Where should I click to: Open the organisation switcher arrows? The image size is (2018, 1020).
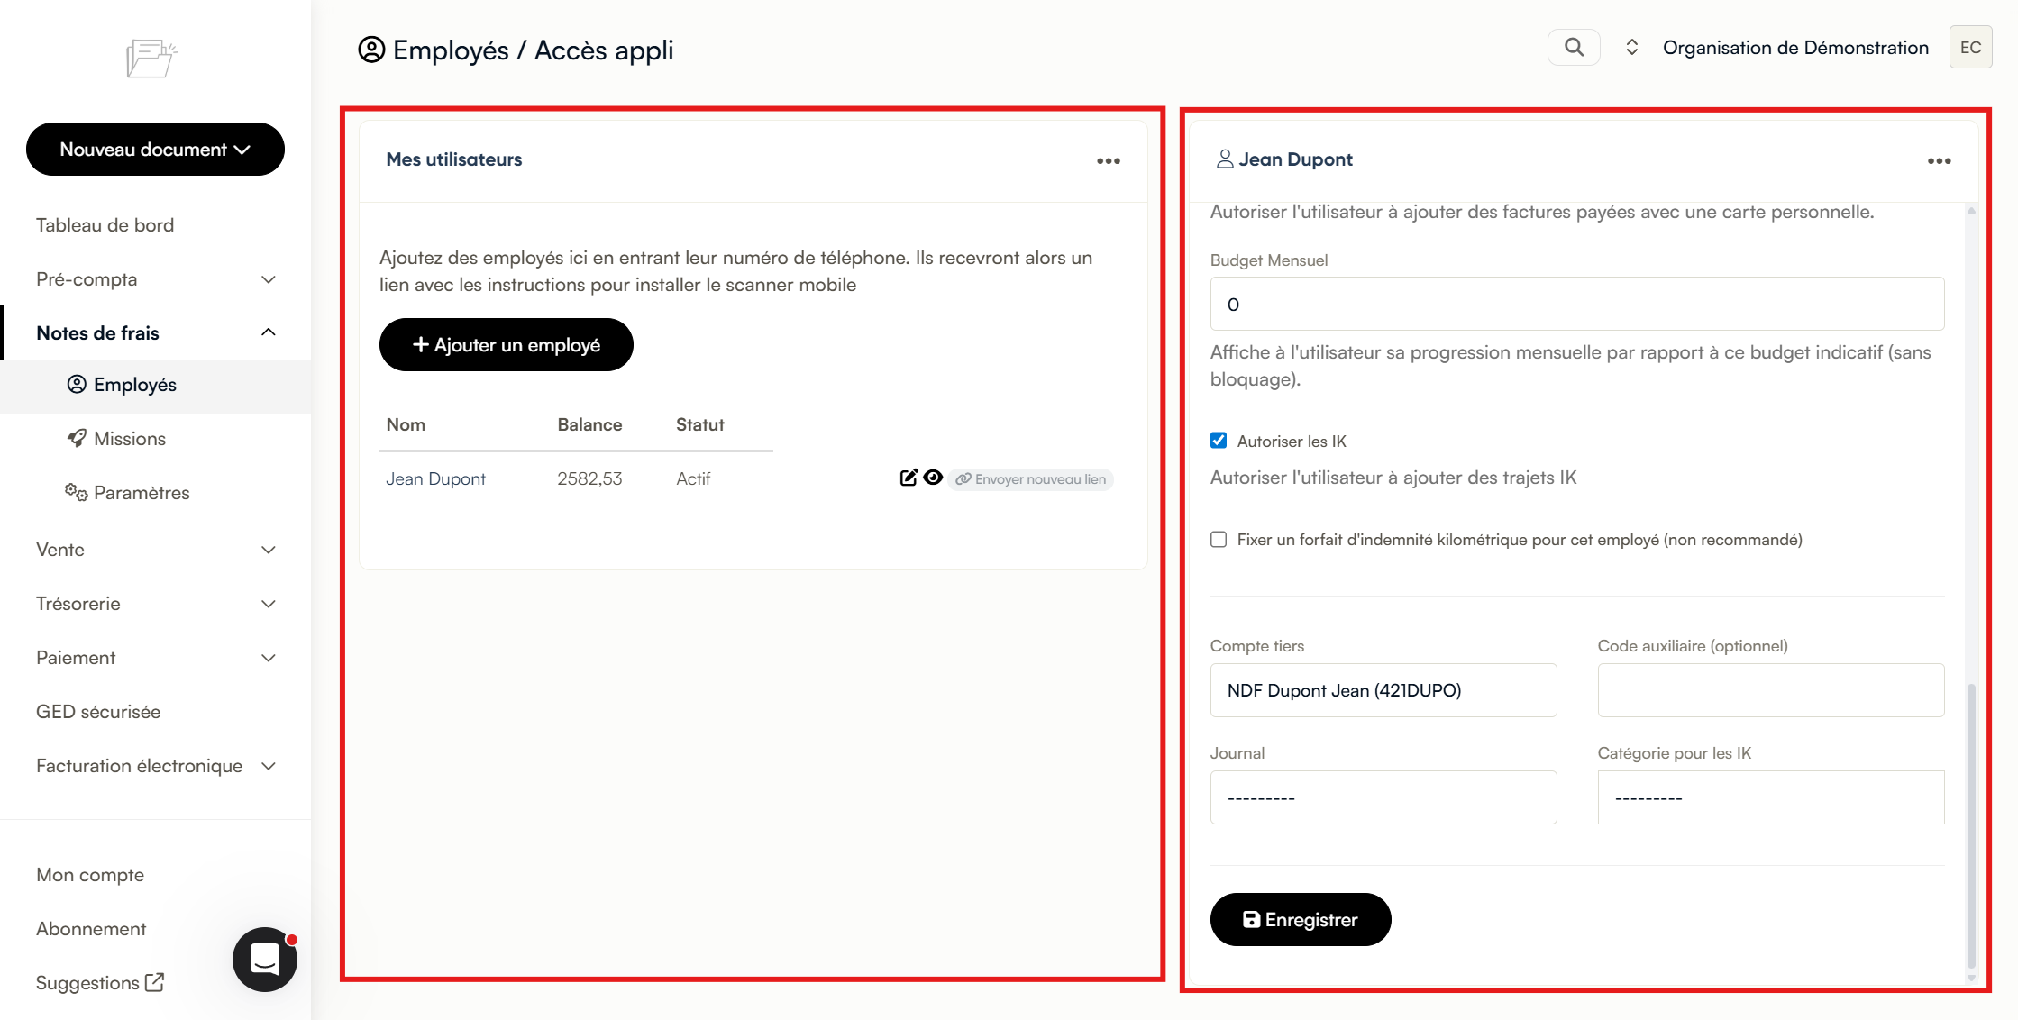pyautogui.click(x=1631, y=47)
